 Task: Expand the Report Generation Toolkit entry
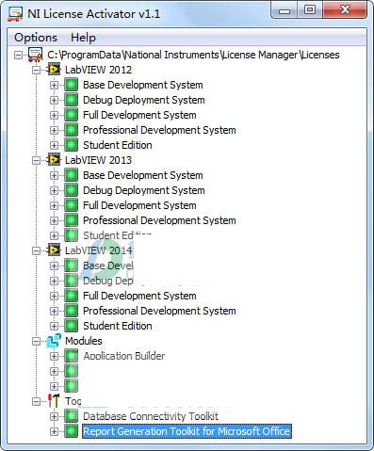(54, 431)
